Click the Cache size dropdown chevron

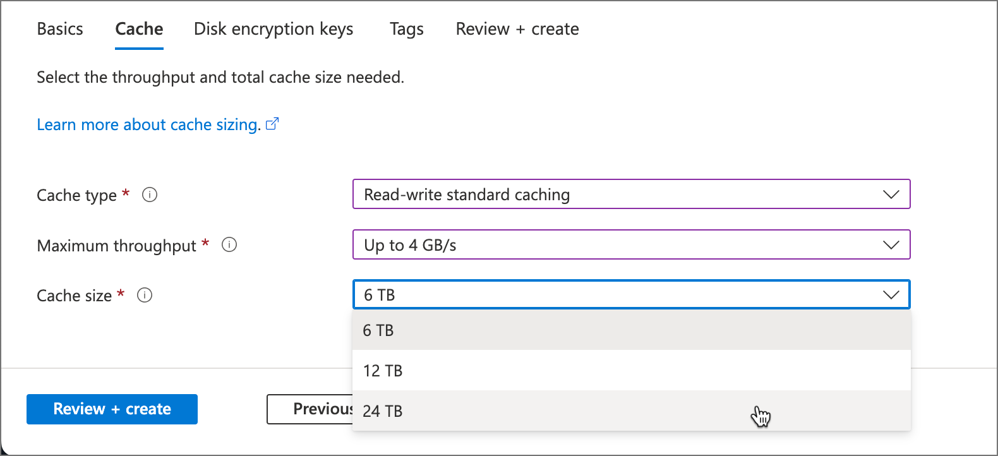[x=891, y=294]
